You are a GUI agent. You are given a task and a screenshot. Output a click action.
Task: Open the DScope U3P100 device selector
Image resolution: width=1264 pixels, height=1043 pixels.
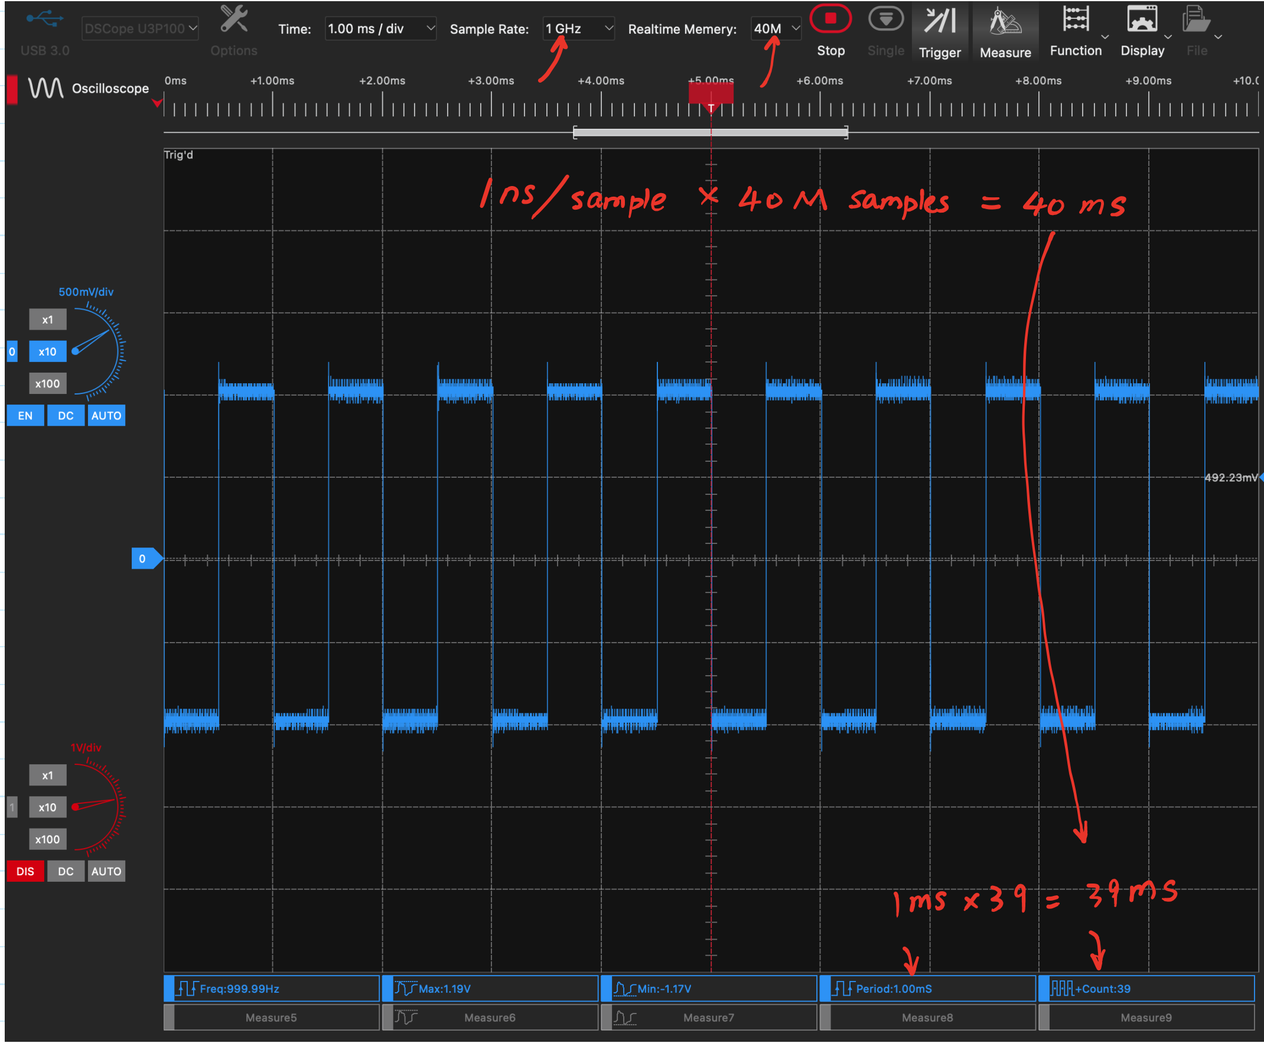(140, 27)
